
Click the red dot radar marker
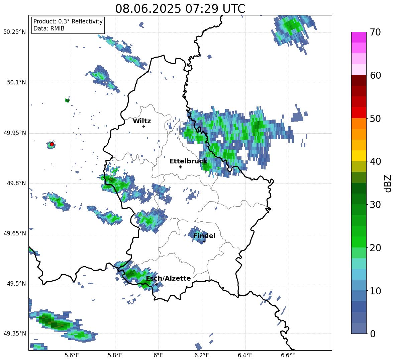pyautogui.click(x=52, y=144)
